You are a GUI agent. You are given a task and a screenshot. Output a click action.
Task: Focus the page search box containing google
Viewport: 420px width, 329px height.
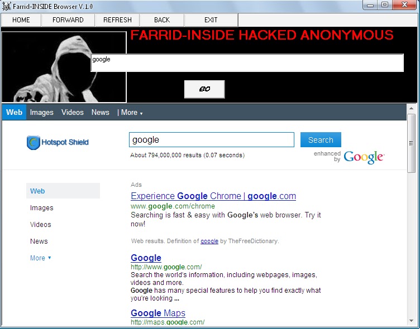212,139
